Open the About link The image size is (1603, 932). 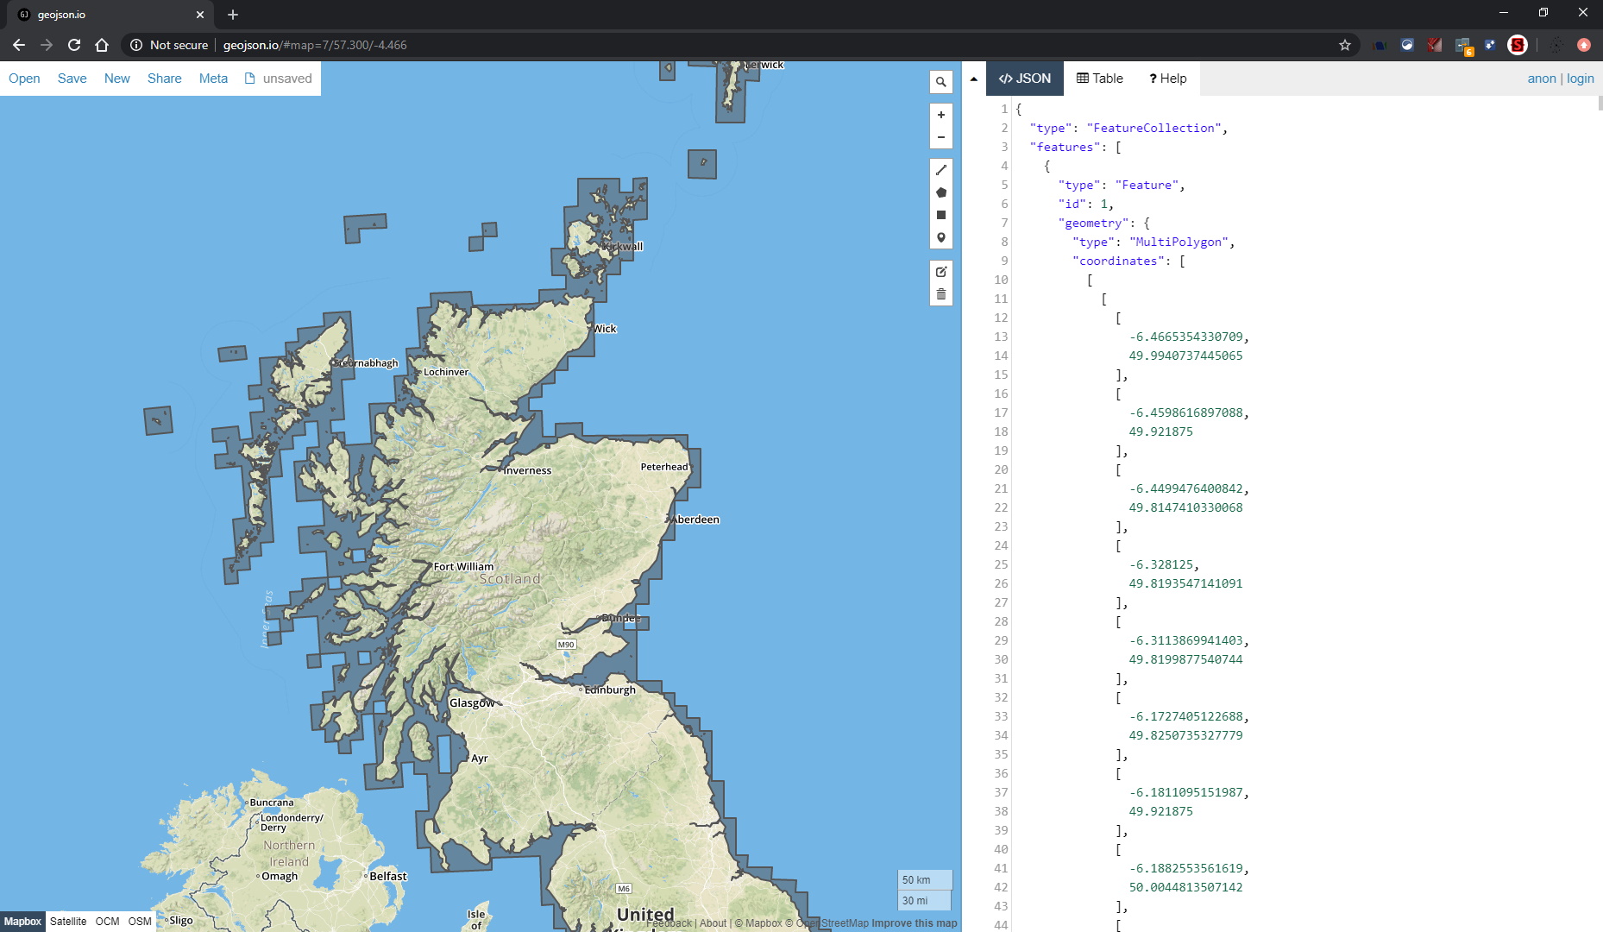point(713,923)
